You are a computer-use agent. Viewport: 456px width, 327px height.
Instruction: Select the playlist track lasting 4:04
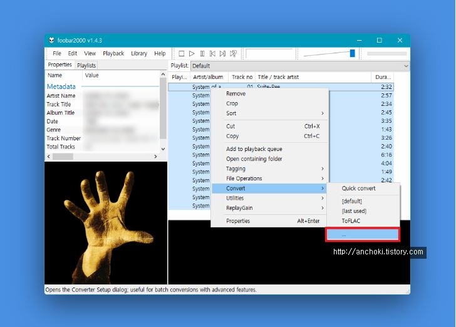pos(281,163)
